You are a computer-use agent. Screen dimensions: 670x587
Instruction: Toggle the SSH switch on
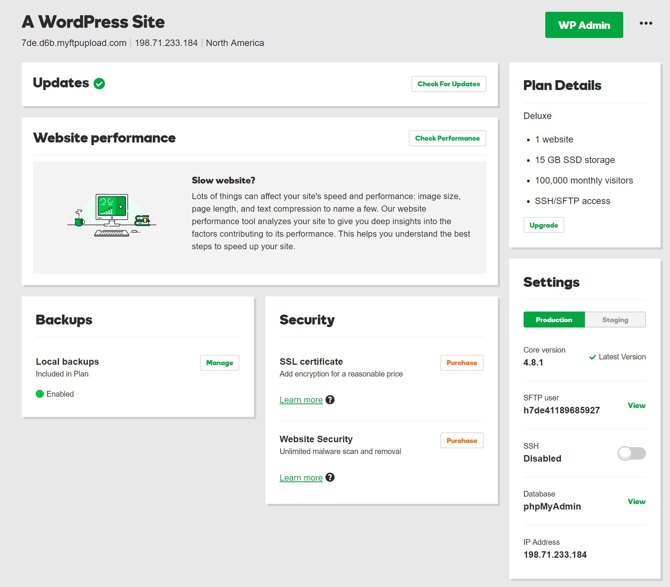632,453
